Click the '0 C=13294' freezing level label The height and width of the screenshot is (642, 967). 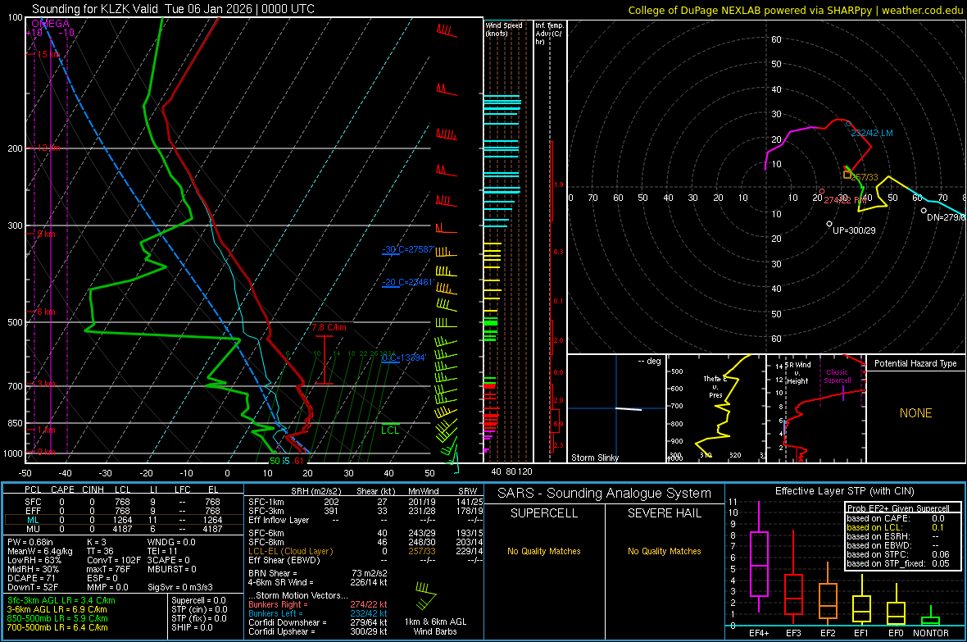[x=404, y=357]
